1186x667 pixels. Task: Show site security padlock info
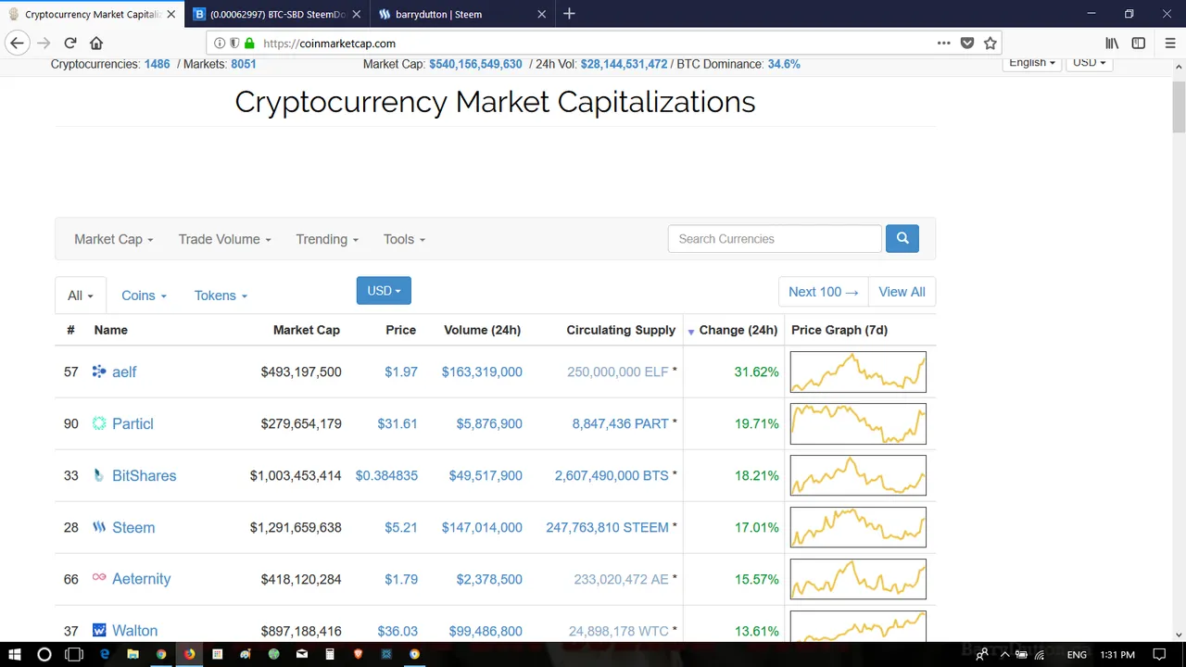pyautogui.click(x=249, y=43)
